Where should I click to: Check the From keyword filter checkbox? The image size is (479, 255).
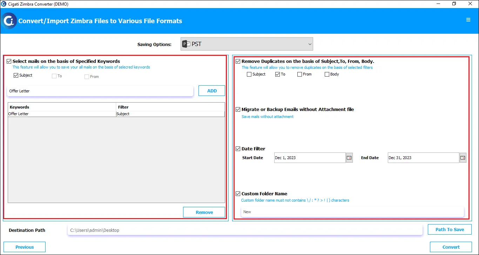click(x=87, y=77)
